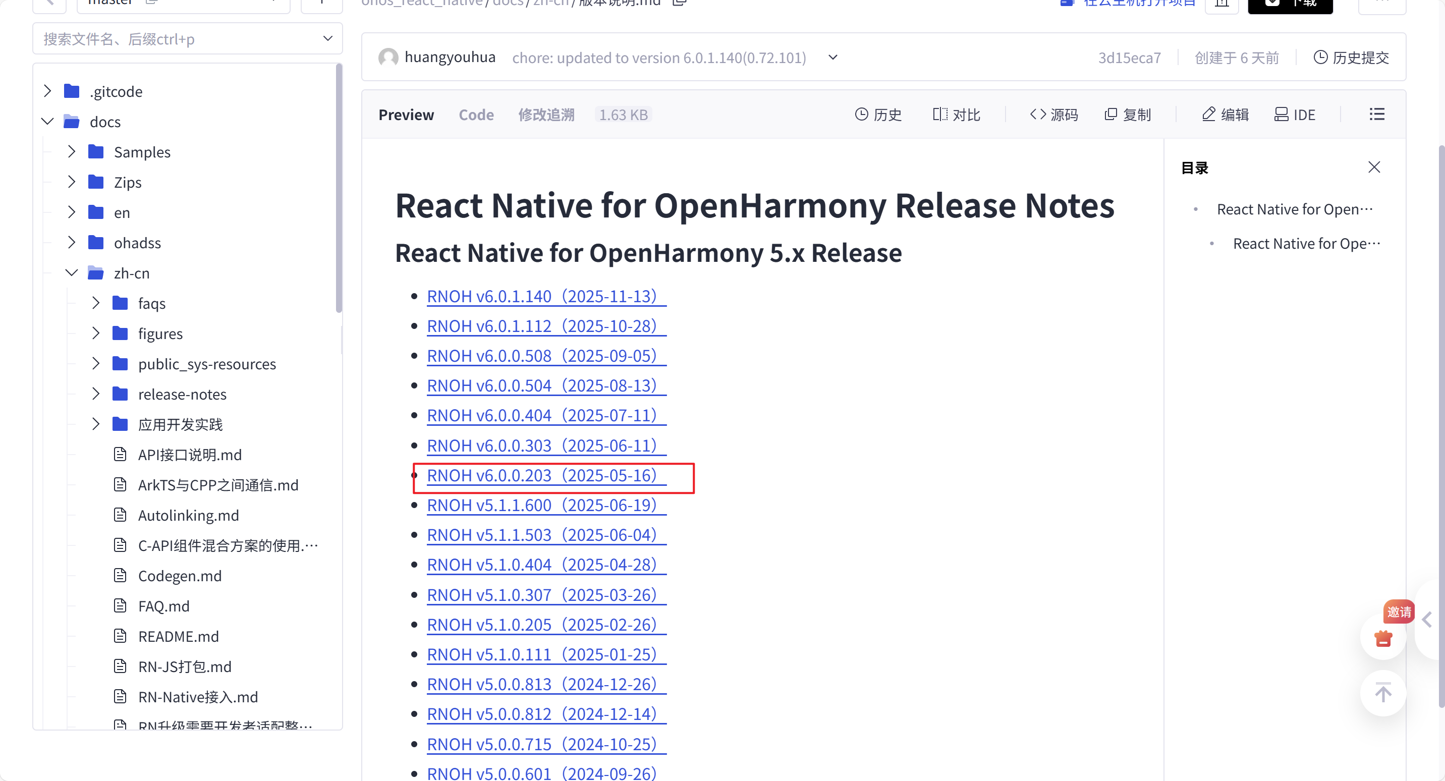View source code (源码)

point(1053,115)
